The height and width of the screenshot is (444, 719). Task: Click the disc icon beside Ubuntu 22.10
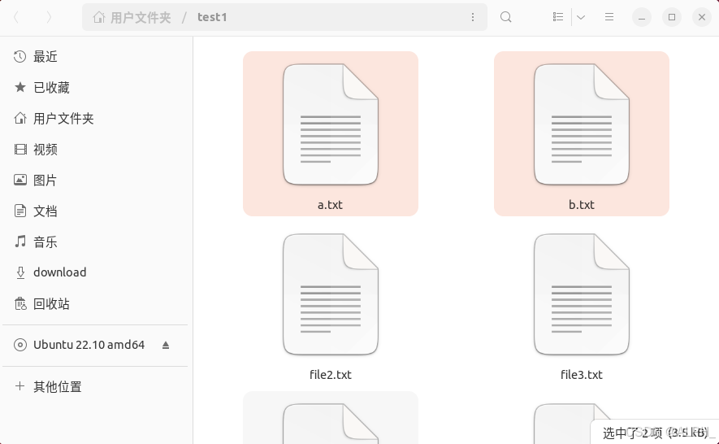click(x=20, y=345)
